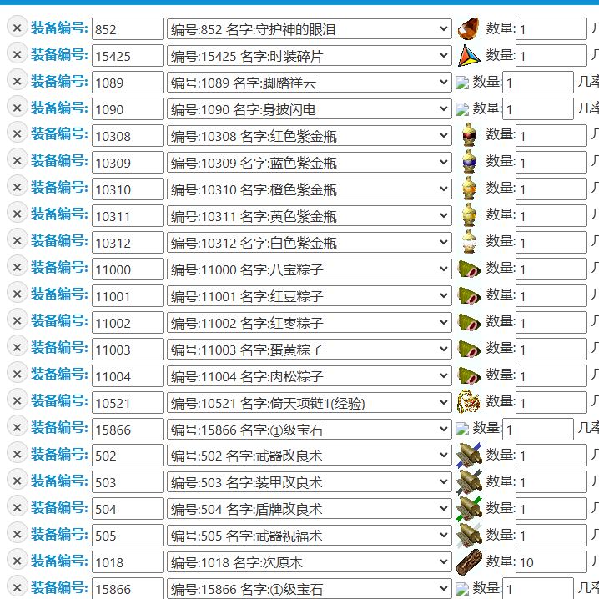This screenshot has width=599, height=599.
Task: Click the 红色紫金瓶 bottle icon
Action: (469, 135)
